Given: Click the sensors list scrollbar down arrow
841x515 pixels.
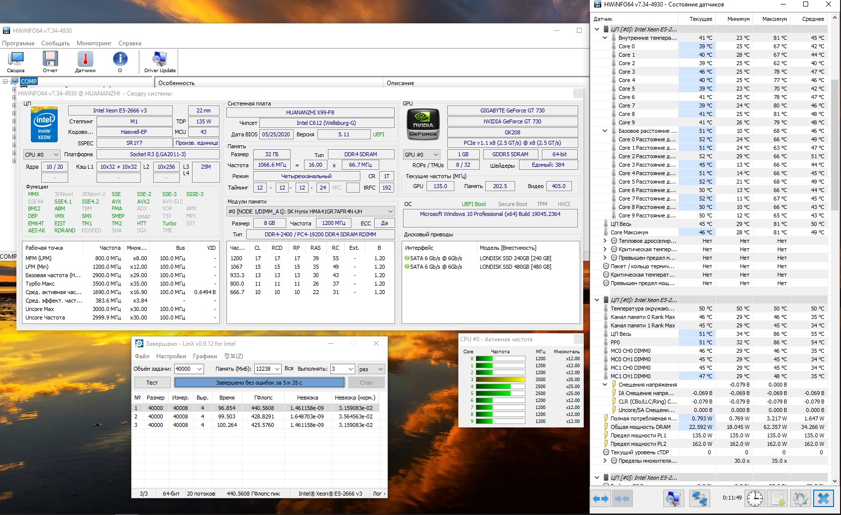Looking at the screenshot, I should [835, 481].
